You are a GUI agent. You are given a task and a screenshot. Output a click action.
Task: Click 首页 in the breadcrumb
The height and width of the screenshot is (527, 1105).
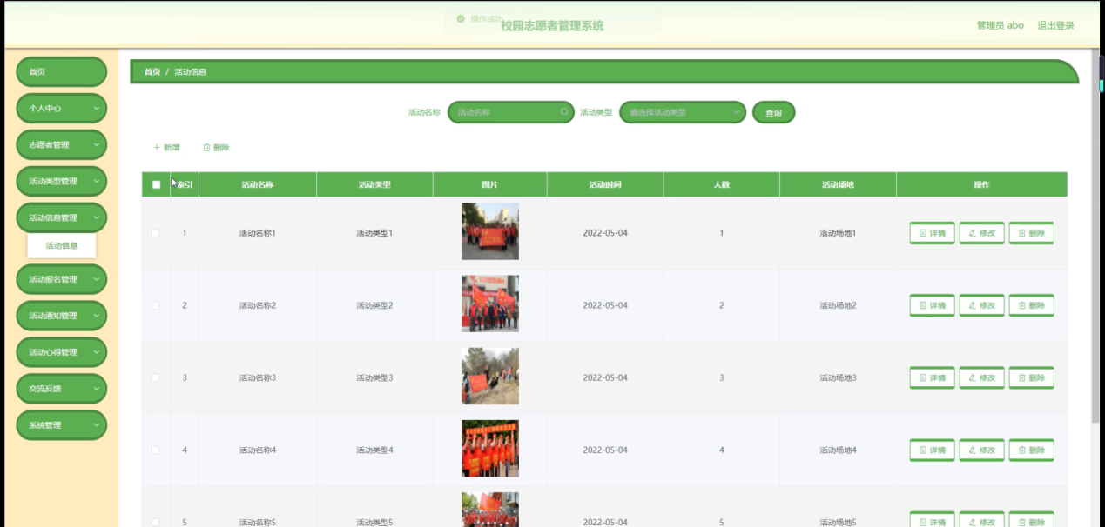(152, 72)
